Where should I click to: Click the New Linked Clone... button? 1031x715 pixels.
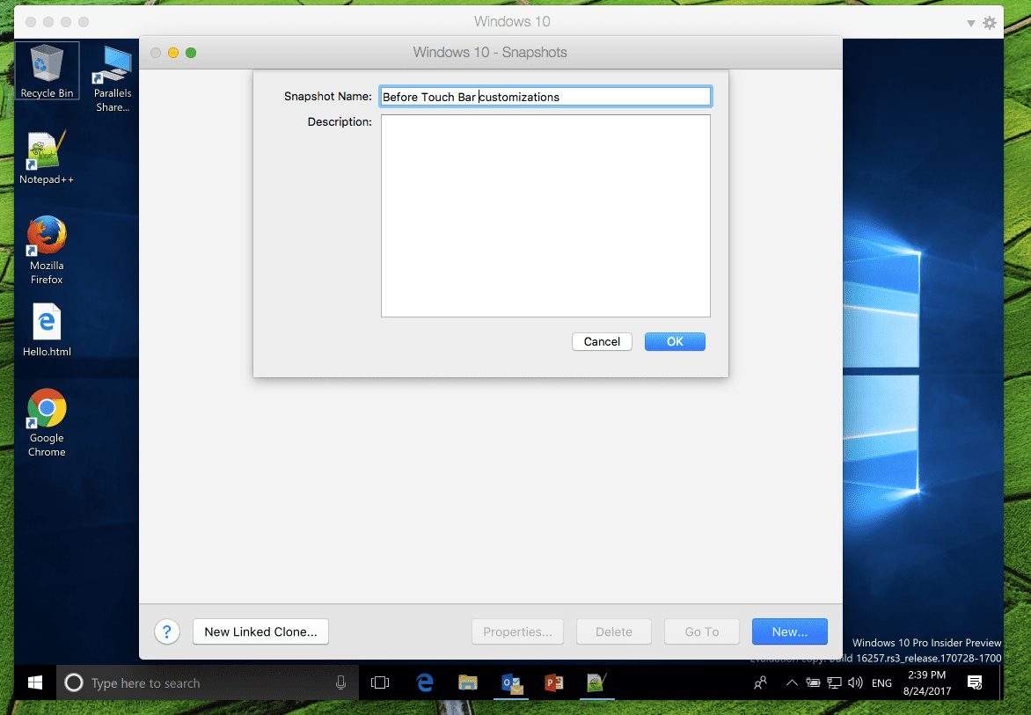260,631
